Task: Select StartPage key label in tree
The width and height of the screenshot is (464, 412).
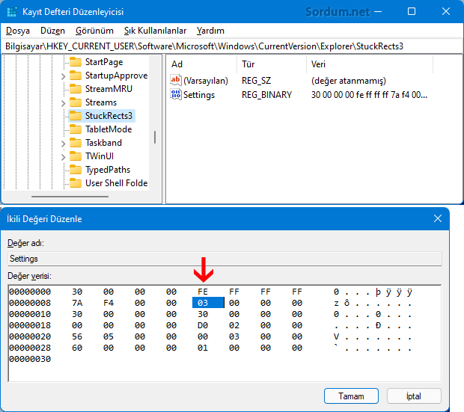Action: pyautogui.click(x=104, y=62)
